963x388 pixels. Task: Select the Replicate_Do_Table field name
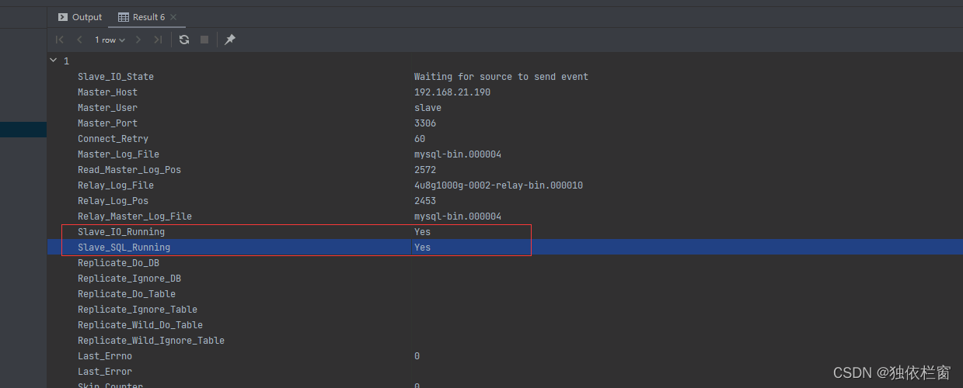[x=127, y=294]
